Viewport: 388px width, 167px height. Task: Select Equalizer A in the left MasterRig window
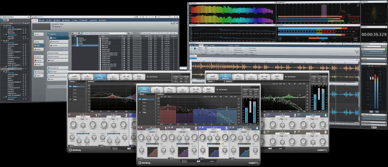(x=87, y=77)
